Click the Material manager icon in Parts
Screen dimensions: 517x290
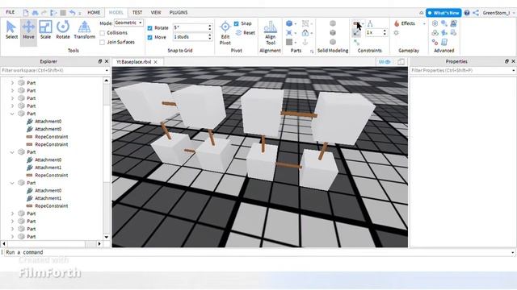coord(289,33)
